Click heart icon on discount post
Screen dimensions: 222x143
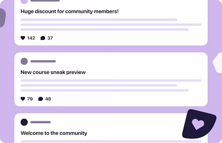pyautogui.click(x=23, y=38)
